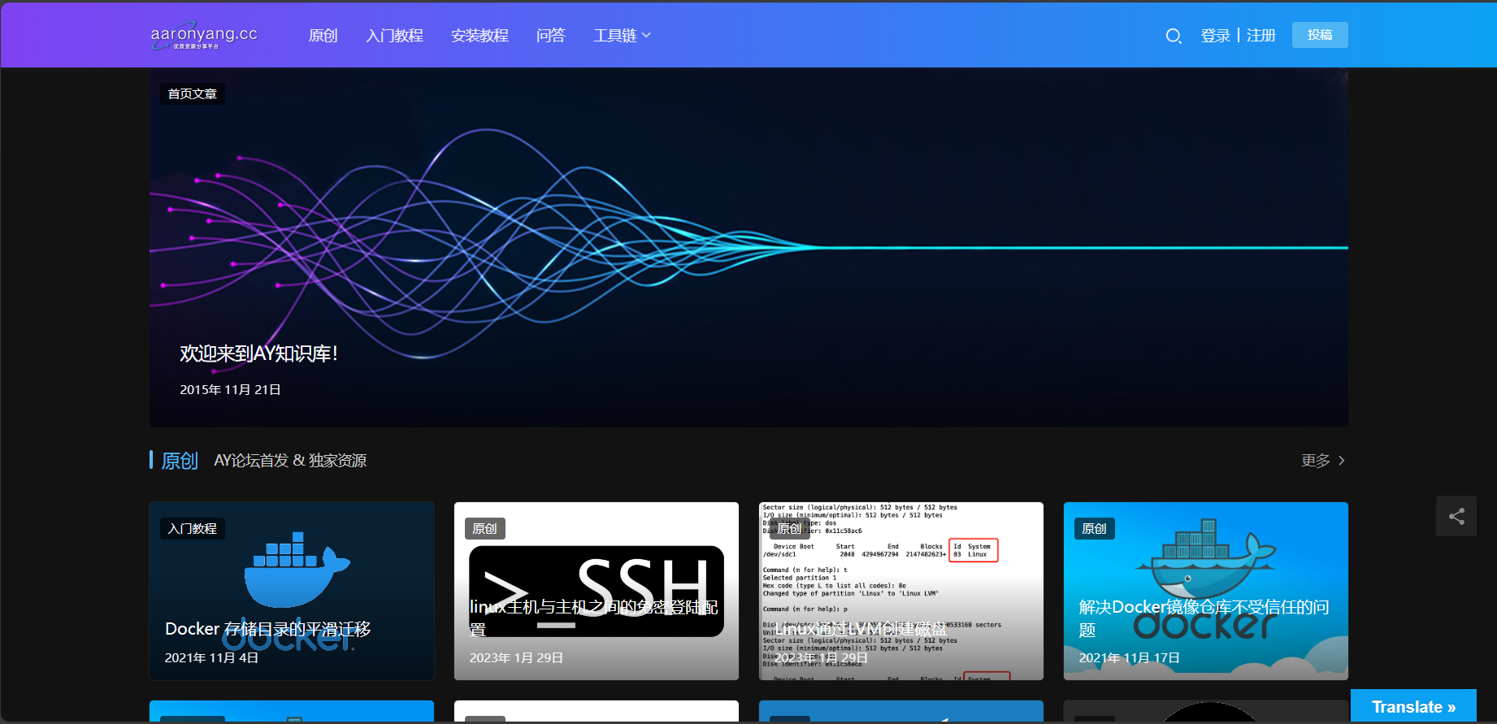Click the 入门教程 tag on Docker card
The height and width of the screenshot is (724, 1497).
click(193, 529)
